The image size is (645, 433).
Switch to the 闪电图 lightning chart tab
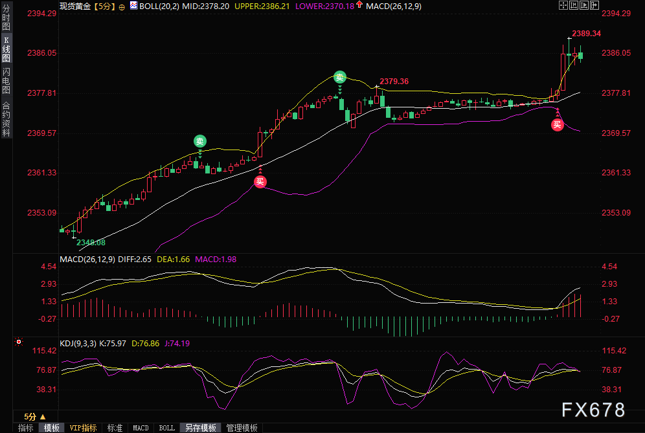[6, 81]
